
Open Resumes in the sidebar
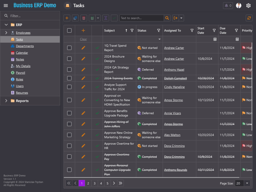22,93
